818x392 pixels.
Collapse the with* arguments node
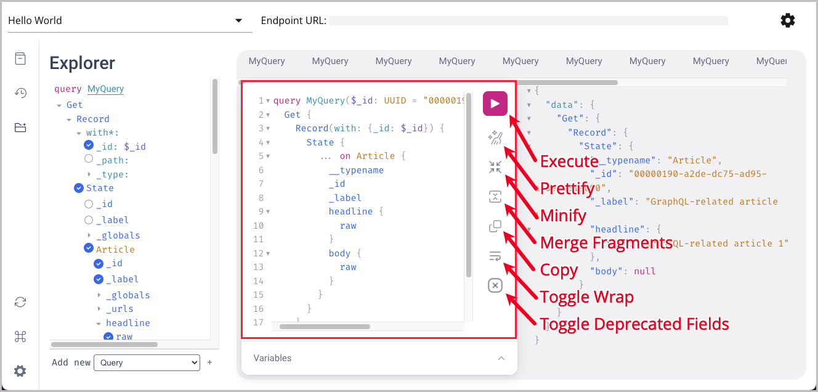coord(79,133)
